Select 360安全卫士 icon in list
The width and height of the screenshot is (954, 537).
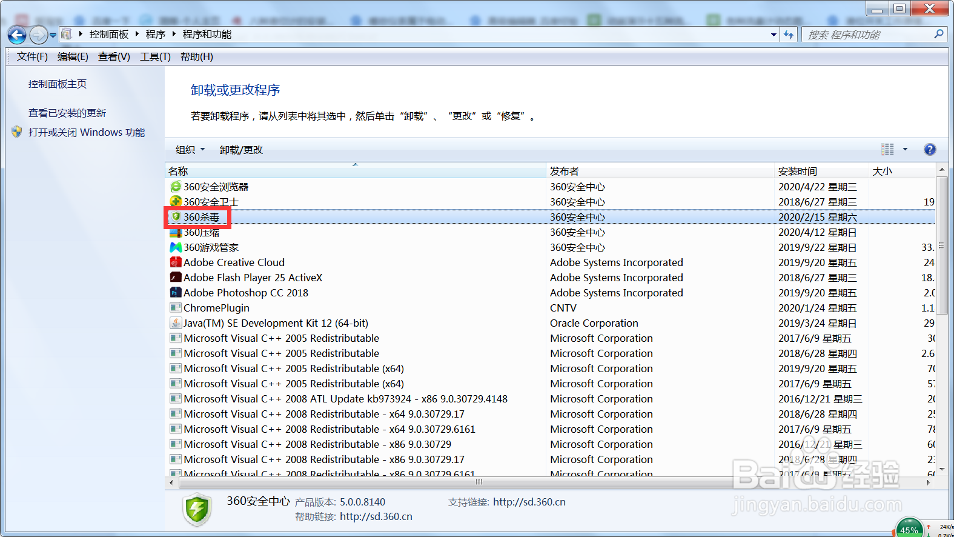[176, 201]
